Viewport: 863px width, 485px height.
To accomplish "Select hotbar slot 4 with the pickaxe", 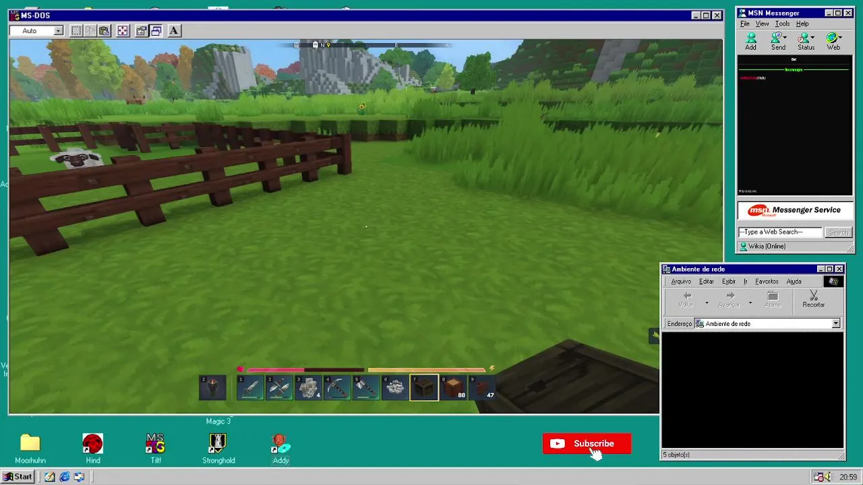I will click(337, 387).
